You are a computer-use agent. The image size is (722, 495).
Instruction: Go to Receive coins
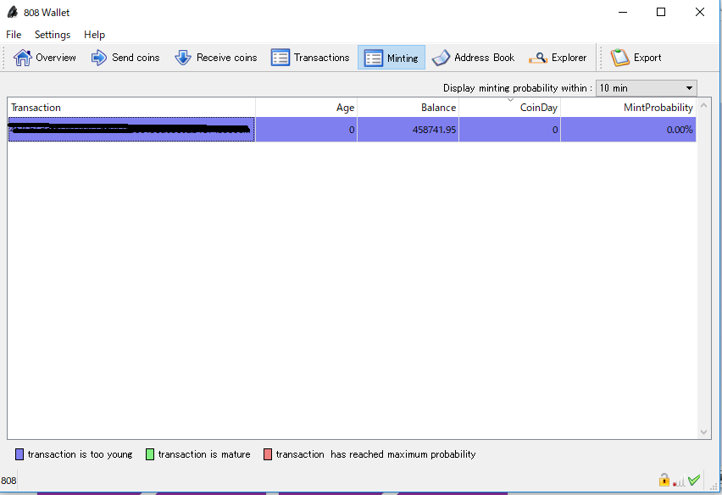215,58
